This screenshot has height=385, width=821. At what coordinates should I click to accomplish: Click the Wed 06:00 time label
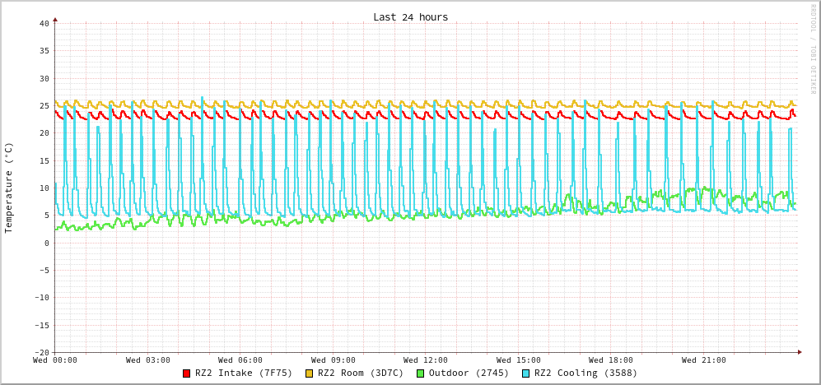[240, 360]
